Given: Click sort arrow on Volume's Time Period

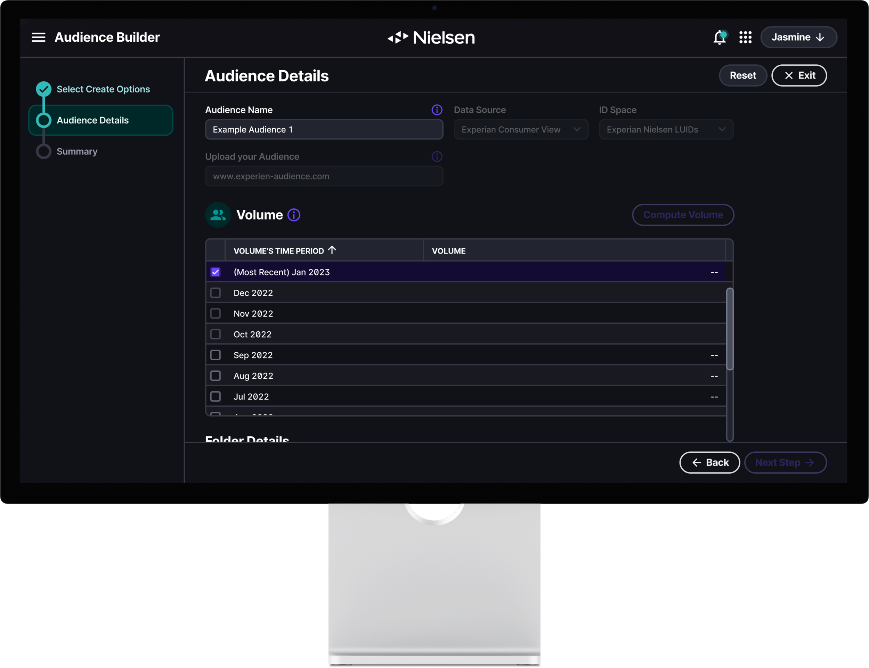Looking at the screenshot, I should pos(332,250).
